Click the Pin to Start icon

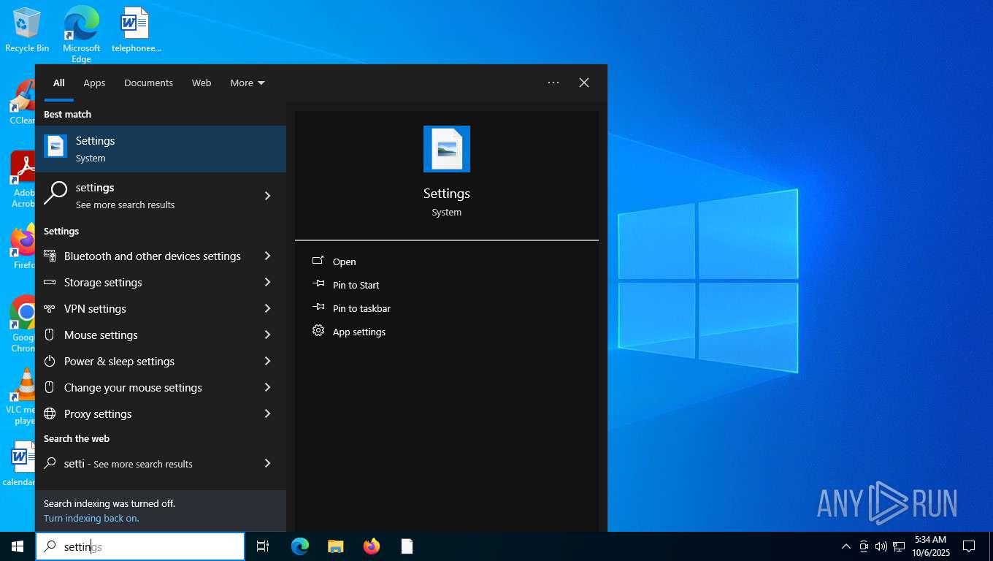coord(318,284)
